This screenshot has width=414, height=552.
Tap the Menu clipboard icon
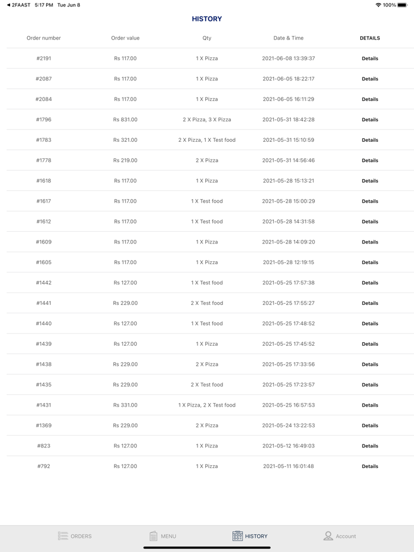tap(153, 536)
